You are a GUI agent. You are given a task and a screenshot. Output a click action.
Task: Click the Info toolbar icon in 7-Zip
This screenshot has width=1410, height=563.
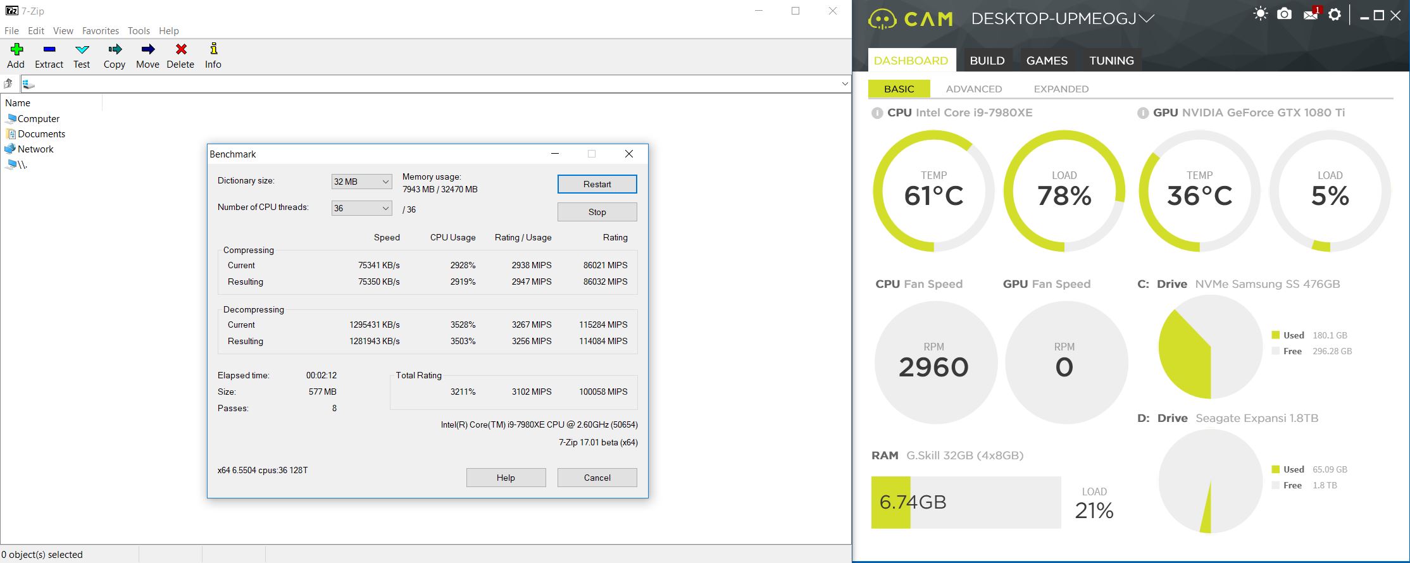point(213,49)
